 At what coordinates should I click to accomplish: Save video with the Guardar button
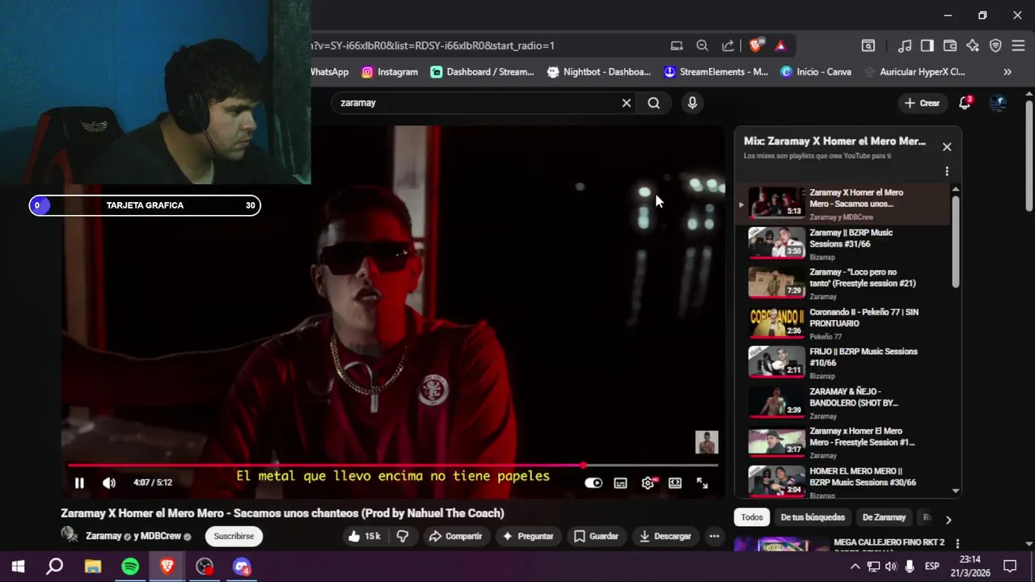[596, 536]
